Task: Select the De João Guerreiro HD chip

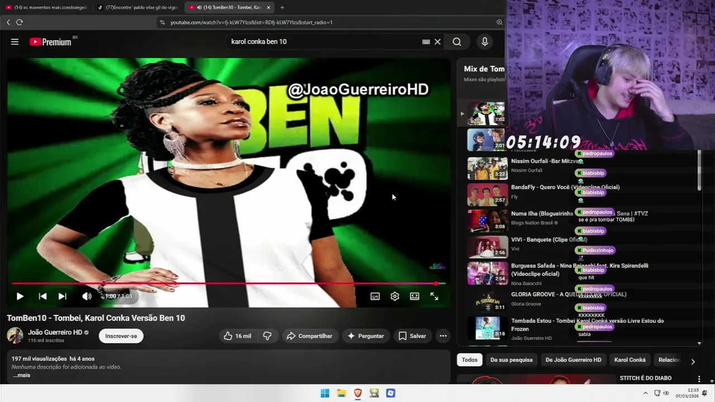Action: (x=573, y=360)
